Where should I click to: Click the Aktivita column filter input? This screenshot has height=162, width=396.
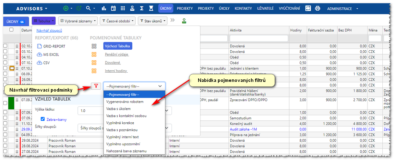(x=259, y=38)
